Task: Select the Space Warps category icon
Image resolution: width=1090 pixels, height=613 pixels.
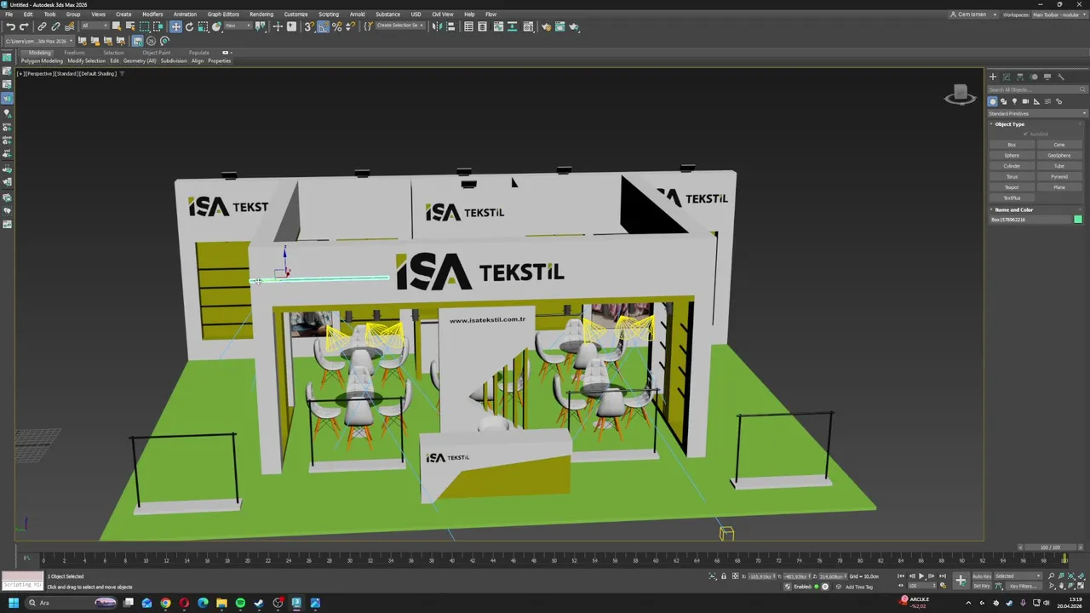Action: tap(1047, 101)
